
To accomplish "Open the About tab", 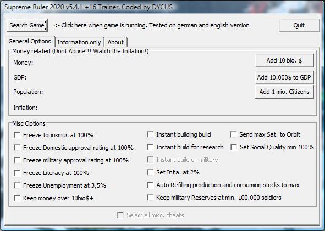I will click(x=115, y=42).
